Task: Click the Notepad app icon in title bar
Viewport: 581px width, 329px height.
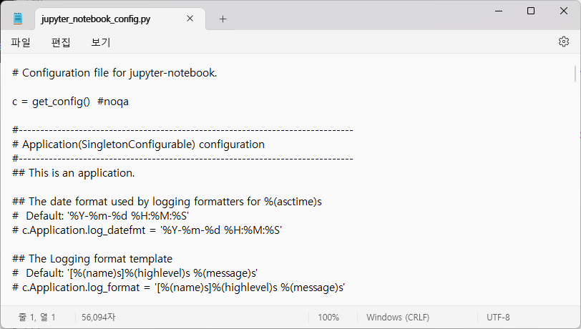Action: (x=18, y=19)
